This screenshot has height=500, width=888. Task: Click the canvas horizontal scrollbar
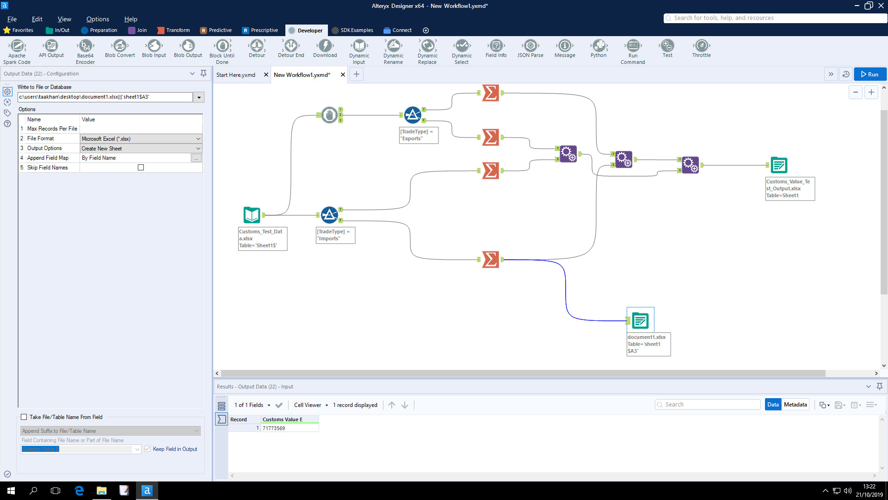click(523, 374)
